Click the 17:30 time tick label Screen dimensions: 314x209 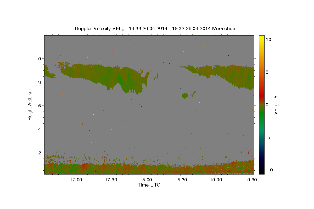(x=111, y=180)
